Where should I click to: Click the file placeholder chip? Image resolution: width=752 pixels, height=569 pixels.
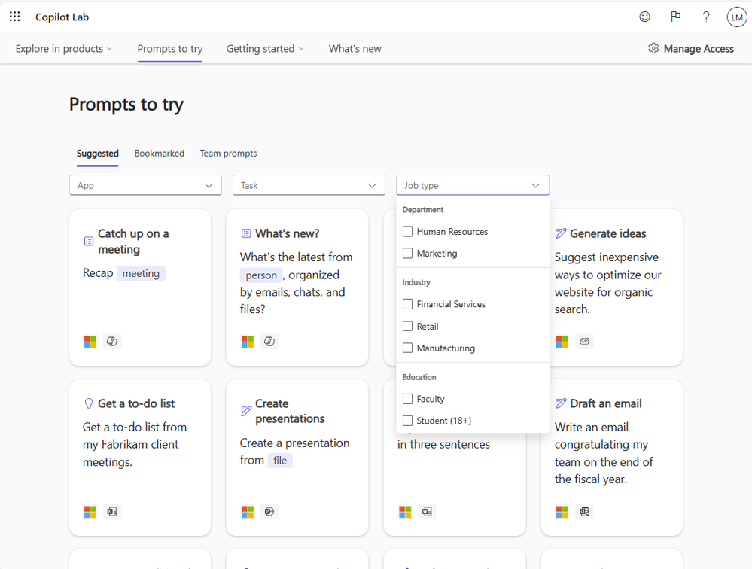click(x=280, y=460)
